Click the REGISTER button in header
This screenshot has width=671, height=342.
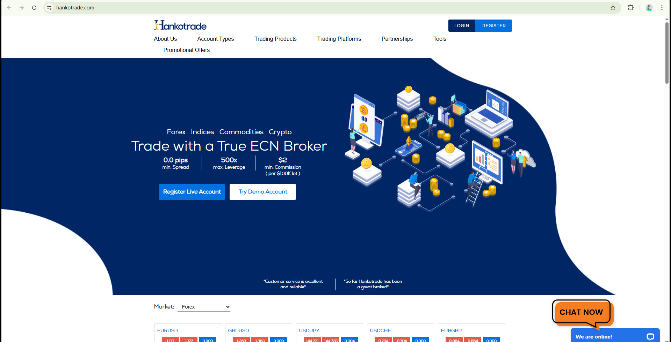point(493,26)
